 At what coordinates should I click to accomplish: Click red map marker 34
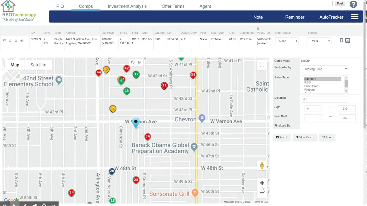[72, 193]
